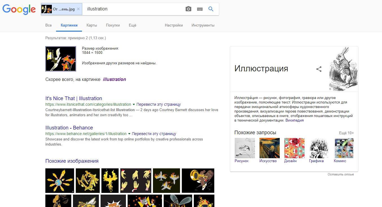Click the share icon in Иллюстрация panel

point(319,69)
